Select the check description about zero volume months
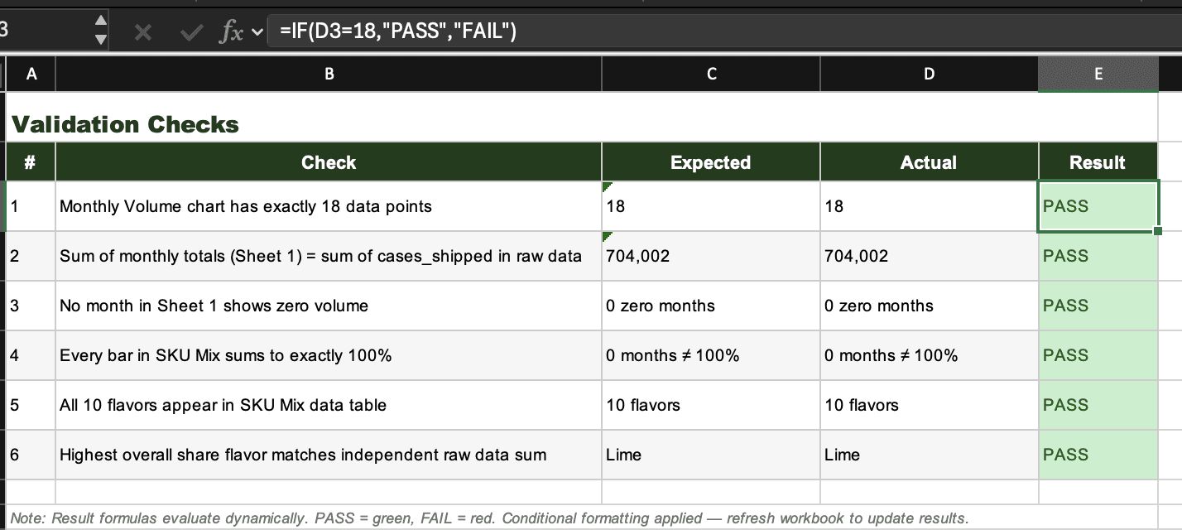 pyautogui.click(x=328, y=306)
